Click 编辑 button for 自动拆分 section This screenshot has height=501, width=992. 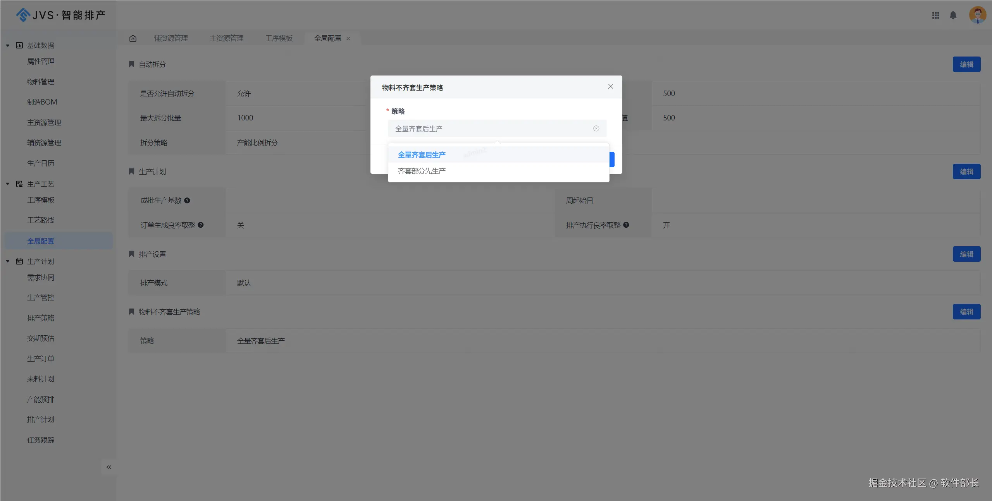(x=966, y=65)
